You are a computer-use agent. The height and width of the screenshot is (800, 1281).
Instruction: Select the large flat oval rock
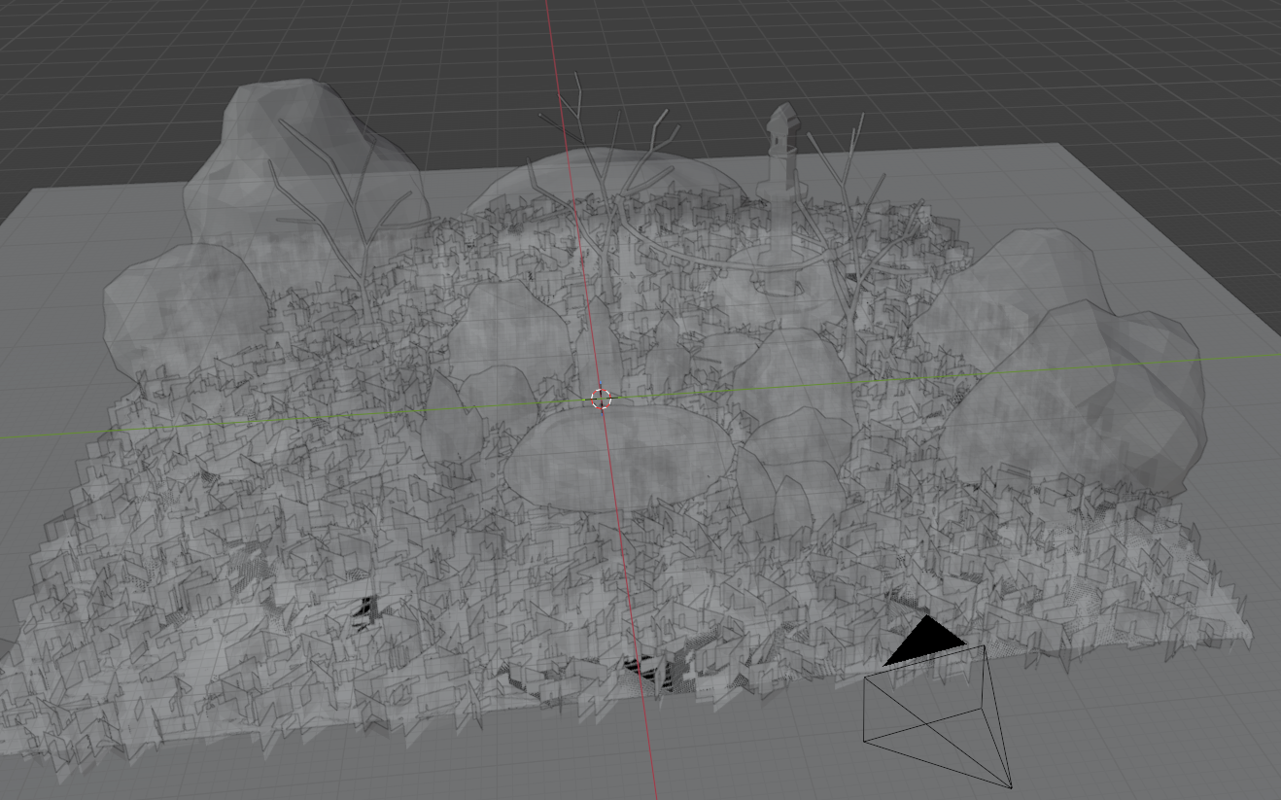coord(619,458)
